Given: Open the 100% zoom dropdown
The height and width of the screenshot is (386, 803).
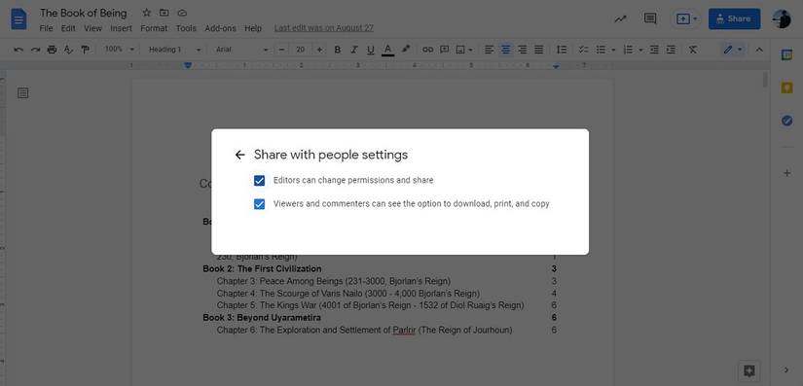Looking at the screenshot, I should pos(120,50).
